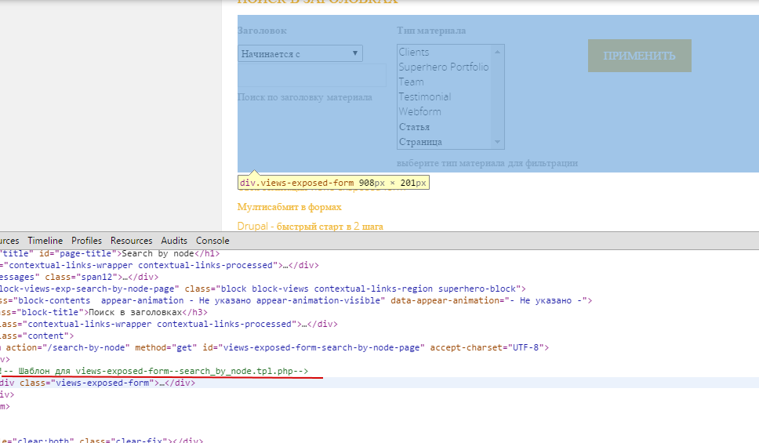Select 'Страница' in the material type list

click(x=420, y=142)
